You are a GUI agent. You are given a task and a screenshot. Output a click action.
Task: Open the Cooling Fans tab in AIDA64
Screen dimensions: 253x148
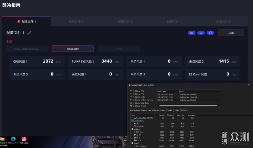click(x=146, y=110)
